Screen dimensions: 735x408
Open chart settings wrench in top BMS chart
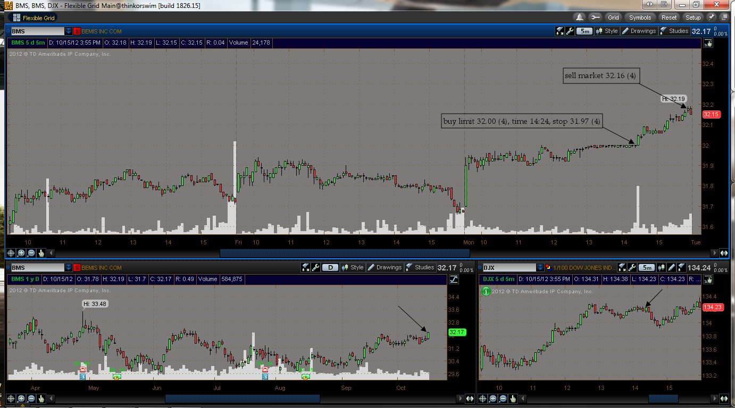570,31
